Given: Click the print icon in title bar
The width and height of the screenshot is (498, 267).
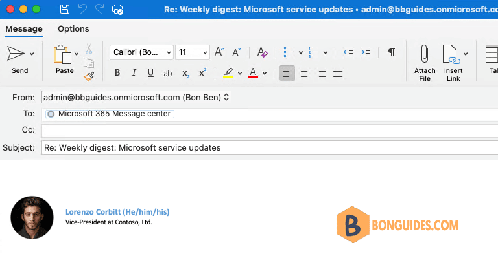Looking at the screenshot, I should (x=117, y=10).
